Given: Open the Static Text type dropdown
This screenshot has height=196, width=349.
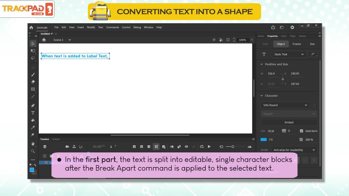Looking at the screenshot, I should coord(289,54).
